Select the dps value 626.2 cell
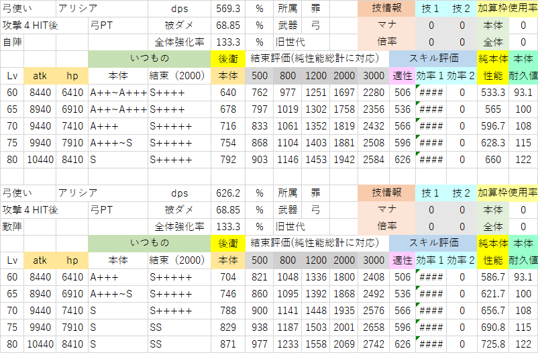Viewport: 538px width, 353px height. coord(228,193)
